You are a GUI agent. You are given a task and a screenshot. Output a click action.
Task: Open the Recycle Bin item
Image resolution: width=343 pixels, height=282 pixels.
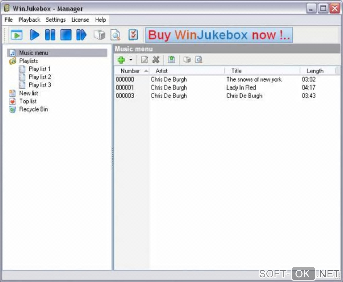point(34,109)
